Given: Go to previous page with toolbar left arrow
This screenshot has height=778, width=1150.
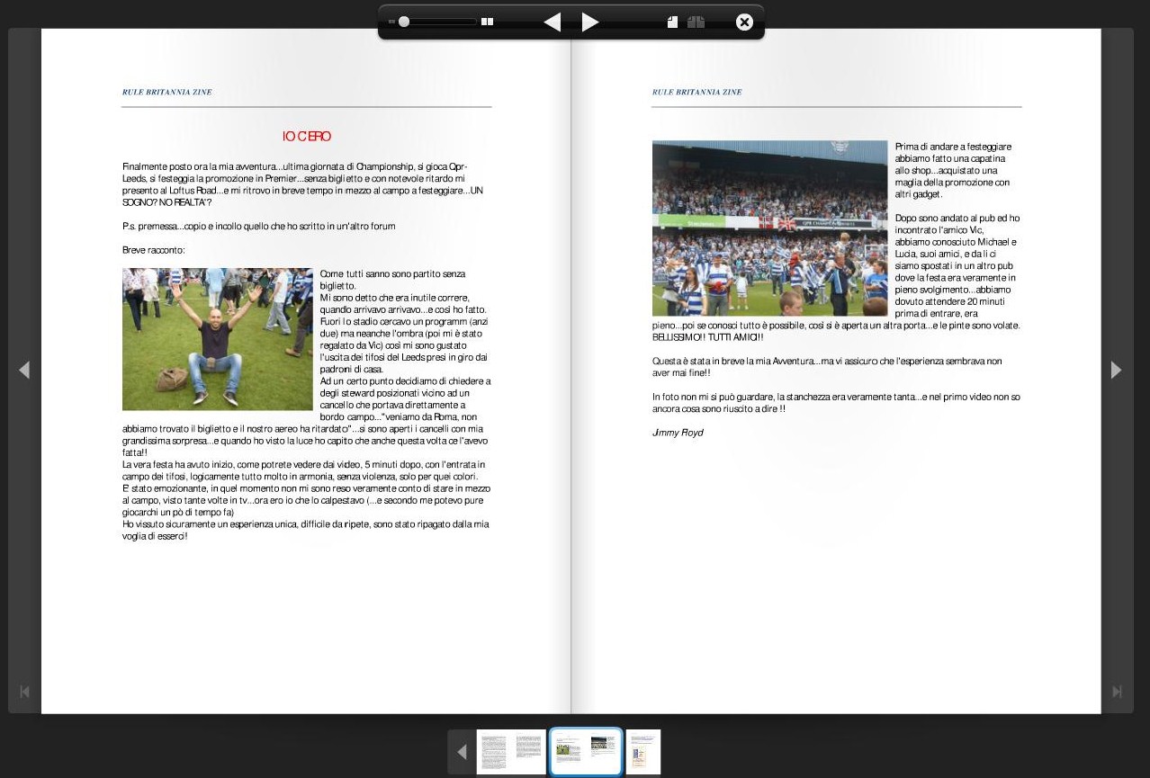Looking at the screenshot, I should click(x=553, y=22).
